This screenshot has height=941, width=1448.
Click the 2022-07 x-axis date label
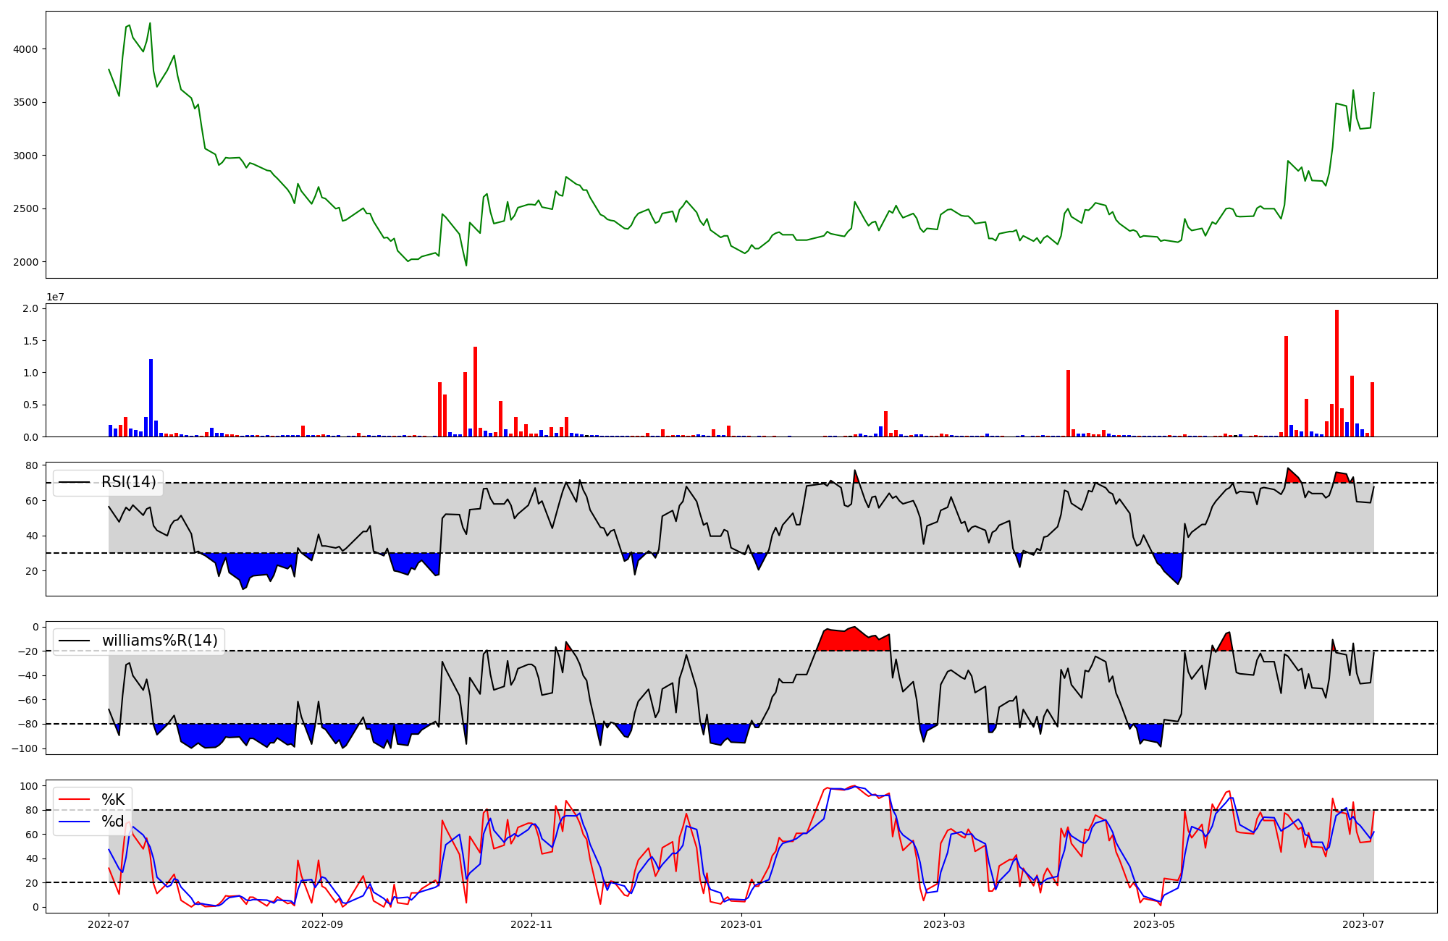click(109, 924)
